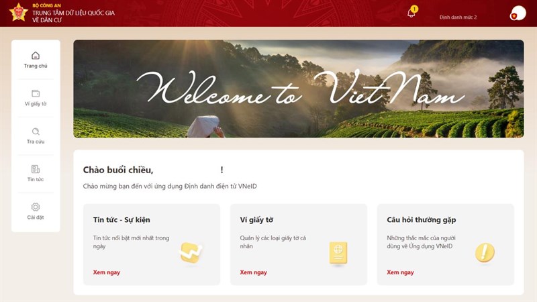Click the yellow exclamation FAQ icon
This screenshot has height=302, width=537.
(485, 252)
